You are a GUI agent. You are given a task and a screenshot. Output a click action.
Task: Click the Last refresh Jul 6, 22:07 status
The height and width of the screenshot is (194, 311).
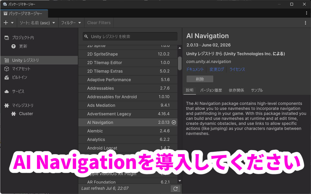click(105, 188)
